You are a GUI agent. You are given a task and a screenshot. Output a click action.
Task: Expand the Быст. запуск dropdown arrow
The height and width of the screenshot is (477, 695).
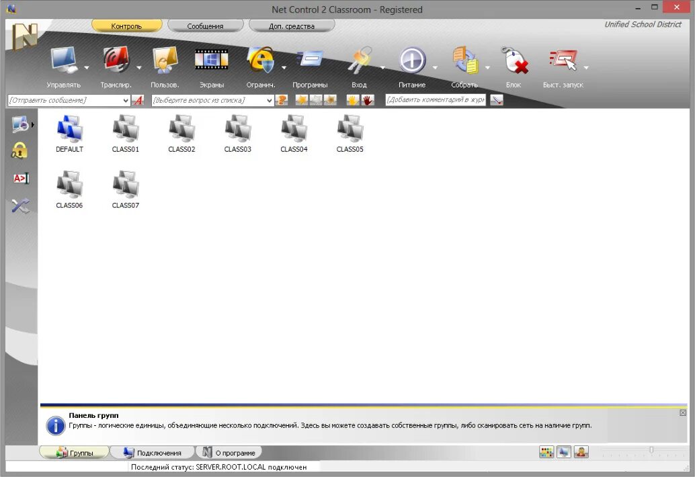click(x=586, y=68)
